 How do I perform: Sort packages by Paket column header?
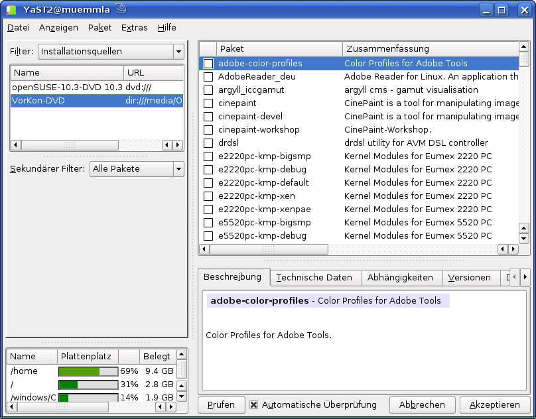pos(279,49)
